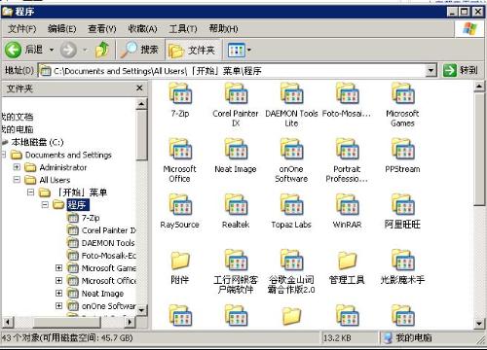Open the 阿里旺旺 folder icon
The width and height of the screenshot is (487, 350).
(x=403, y=205)
